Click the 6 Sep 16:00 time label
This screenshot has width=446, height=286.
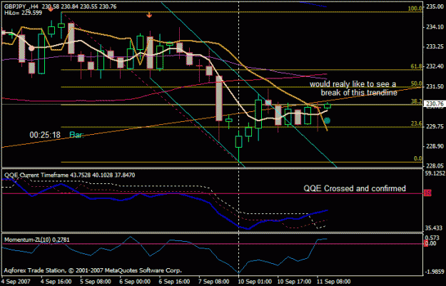tap(174, 282)
